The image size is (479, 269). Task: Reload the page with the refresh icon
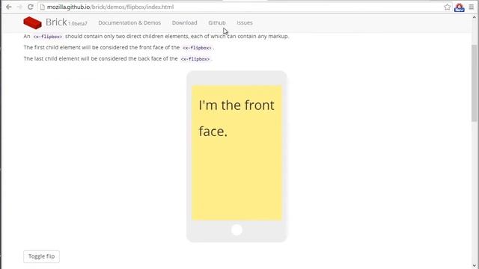[30, 7]
